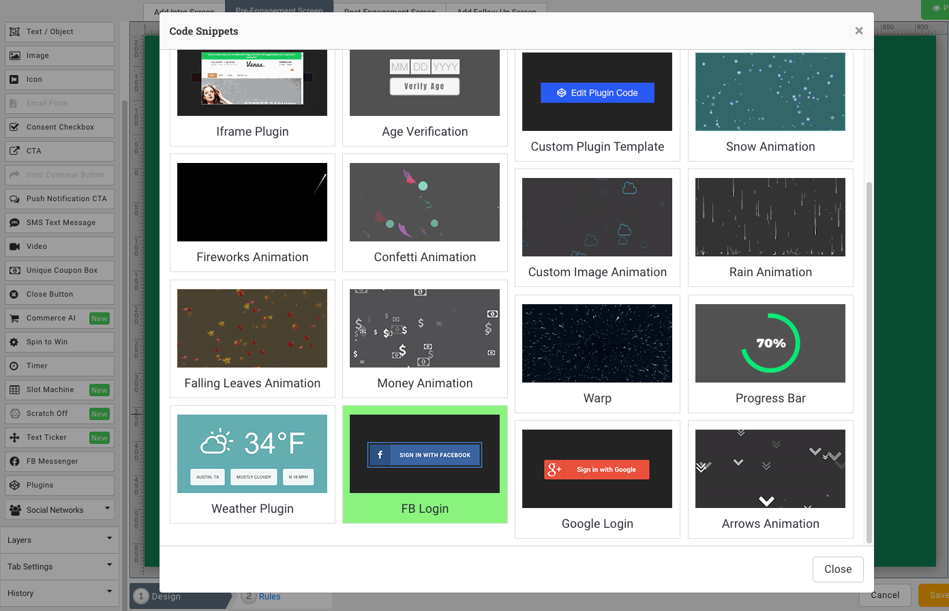
Task: Expand the Layers panel
Action: point(59,539)
